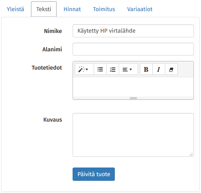
Task: Toggle italic formatting in Tuotetiedot editor
Action: pos(159,69)
